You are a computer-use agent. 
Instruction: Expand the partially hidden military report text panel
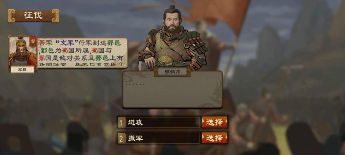click(83, 53)
